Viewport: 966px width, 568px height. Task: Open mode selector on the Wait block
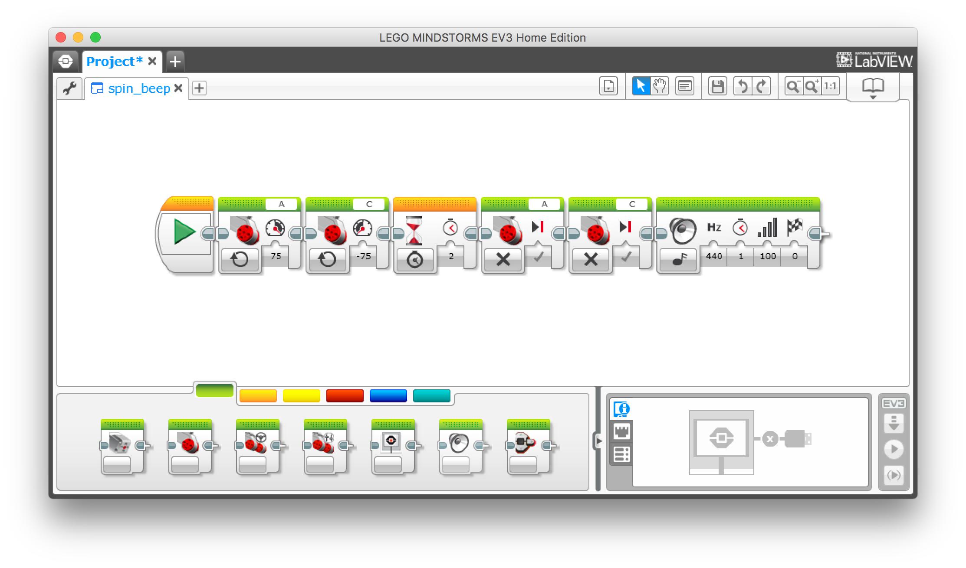pos(415,260)
